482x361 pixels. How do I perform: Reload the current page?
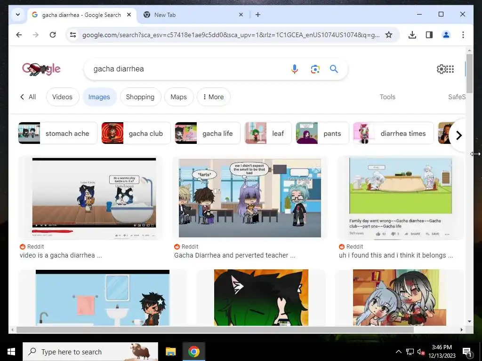[53, 35]
